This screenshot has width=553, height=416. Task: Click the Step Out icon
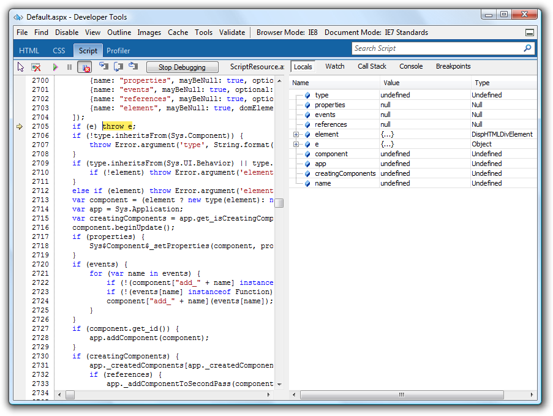point(134,67)
